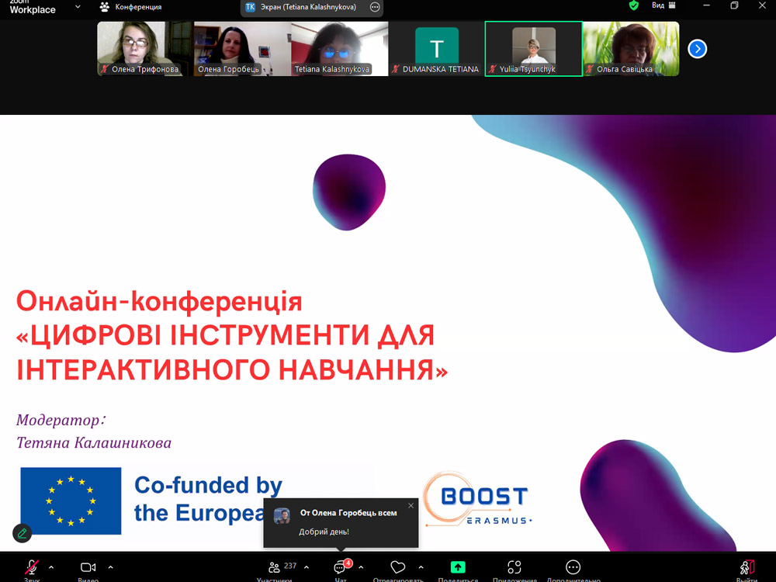Open the Дополнительно more options menu
This screenshot has width=776, height=582.
point(573,568)
